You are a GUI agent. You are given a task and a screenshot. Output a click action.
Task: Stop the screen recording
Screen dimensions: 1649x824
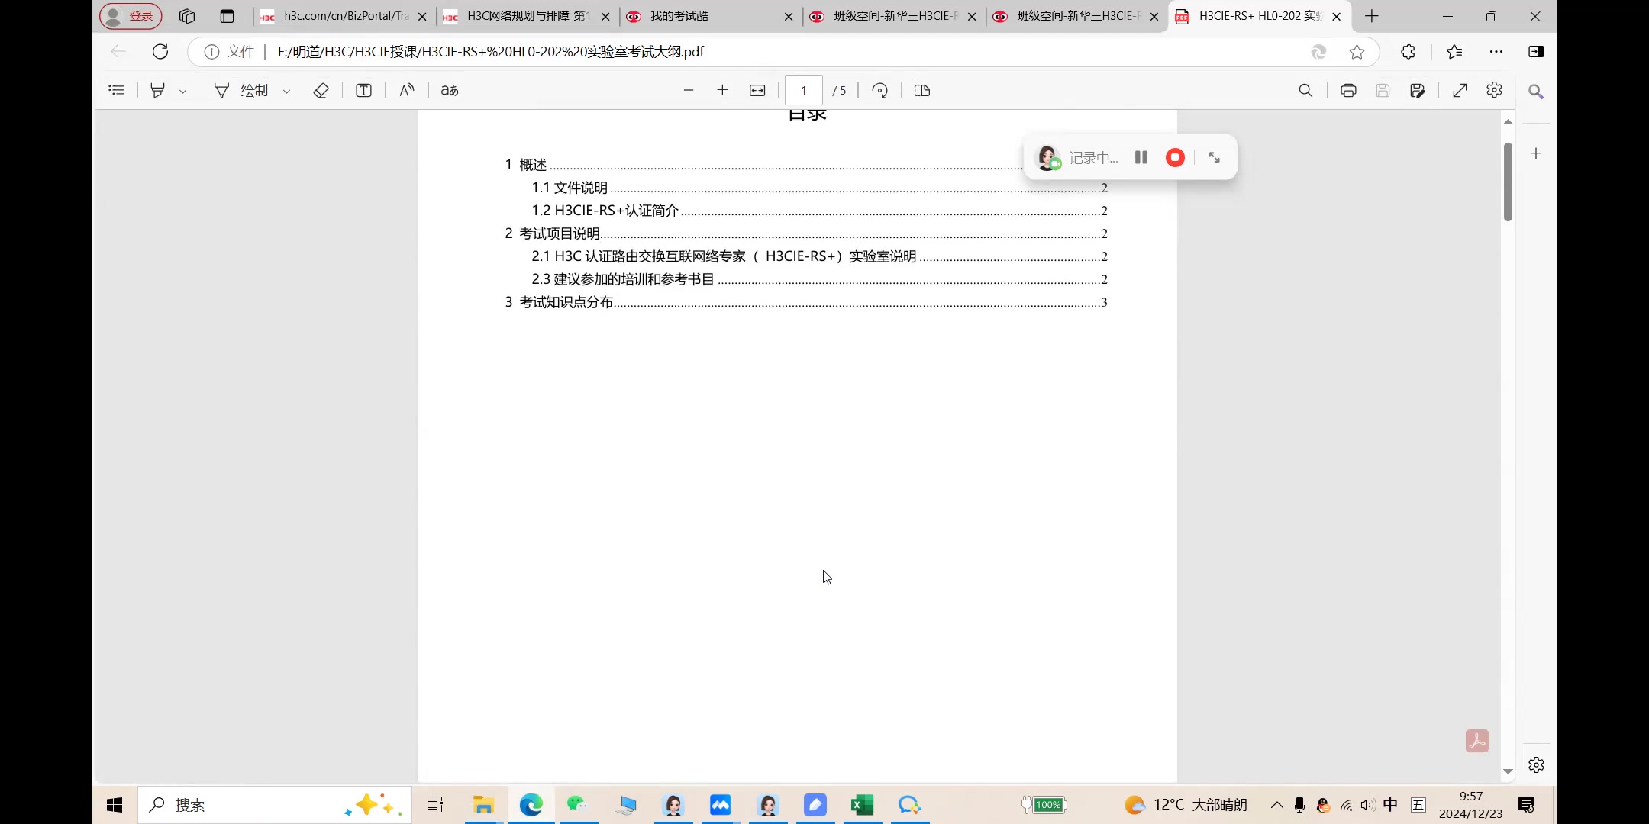point(1174,157)
